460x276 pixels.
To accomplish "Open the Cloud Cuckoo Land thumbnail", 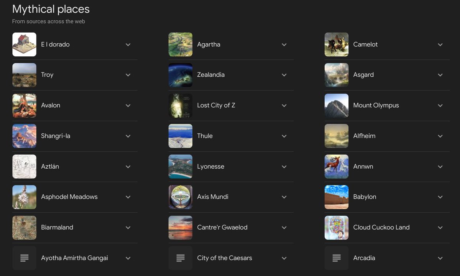I will [x=336, y=227].
